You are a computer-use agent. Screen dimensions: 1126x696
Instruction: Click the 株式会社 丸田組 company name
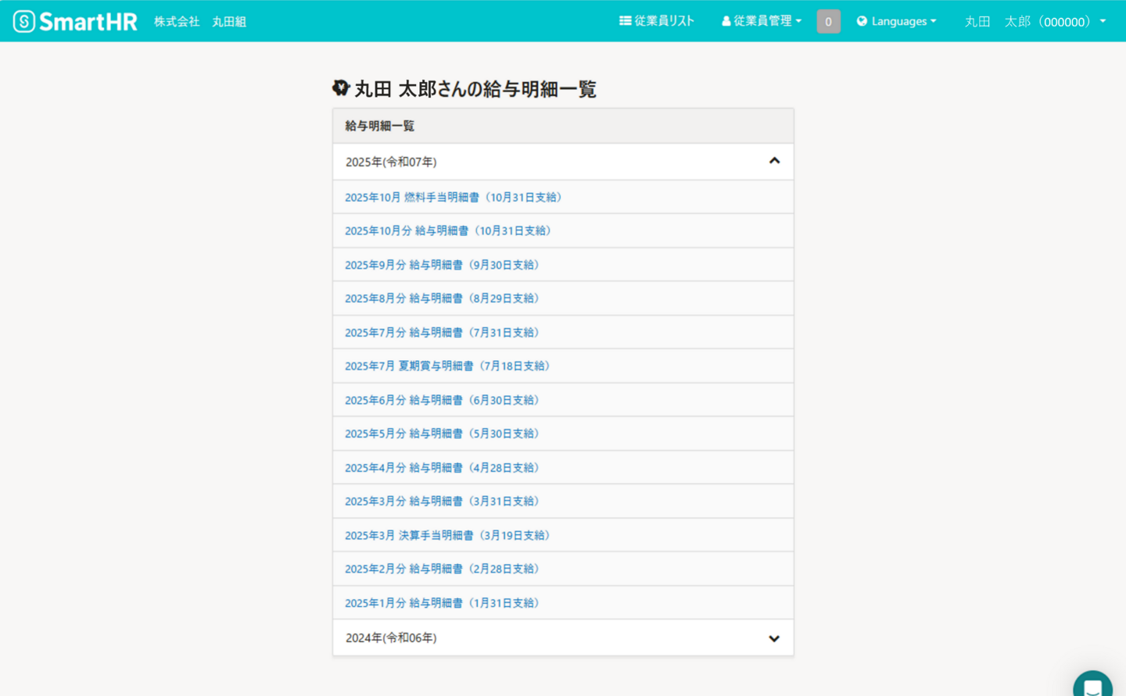[200, 22]
